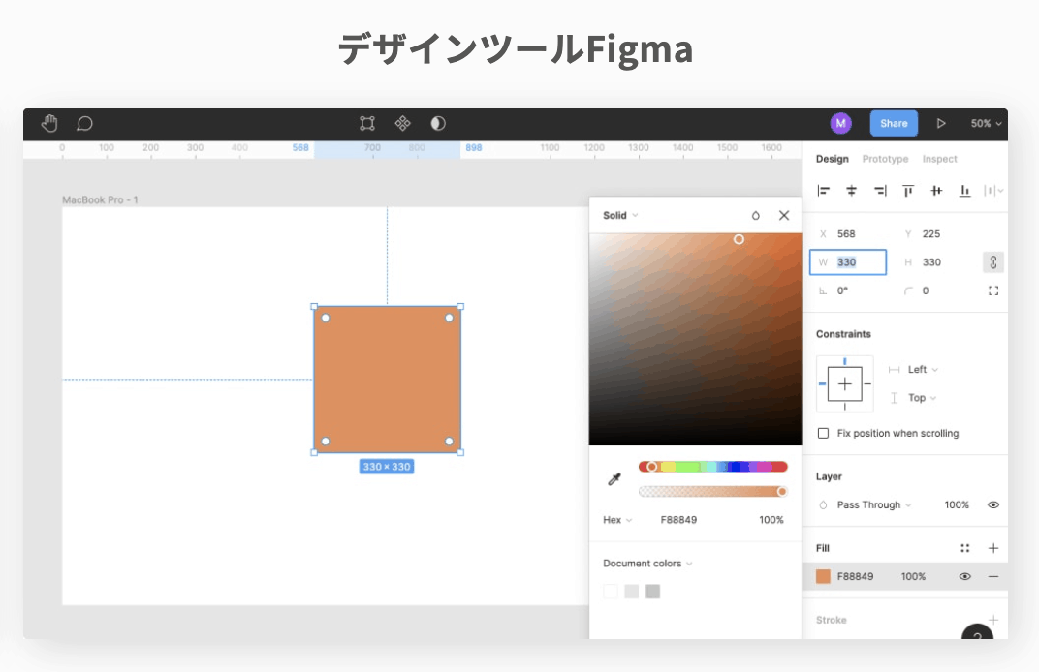This screenshot has width=1039, height=672.
Task: Toggle Layer visibility eye icon
Action: point(992,505)
